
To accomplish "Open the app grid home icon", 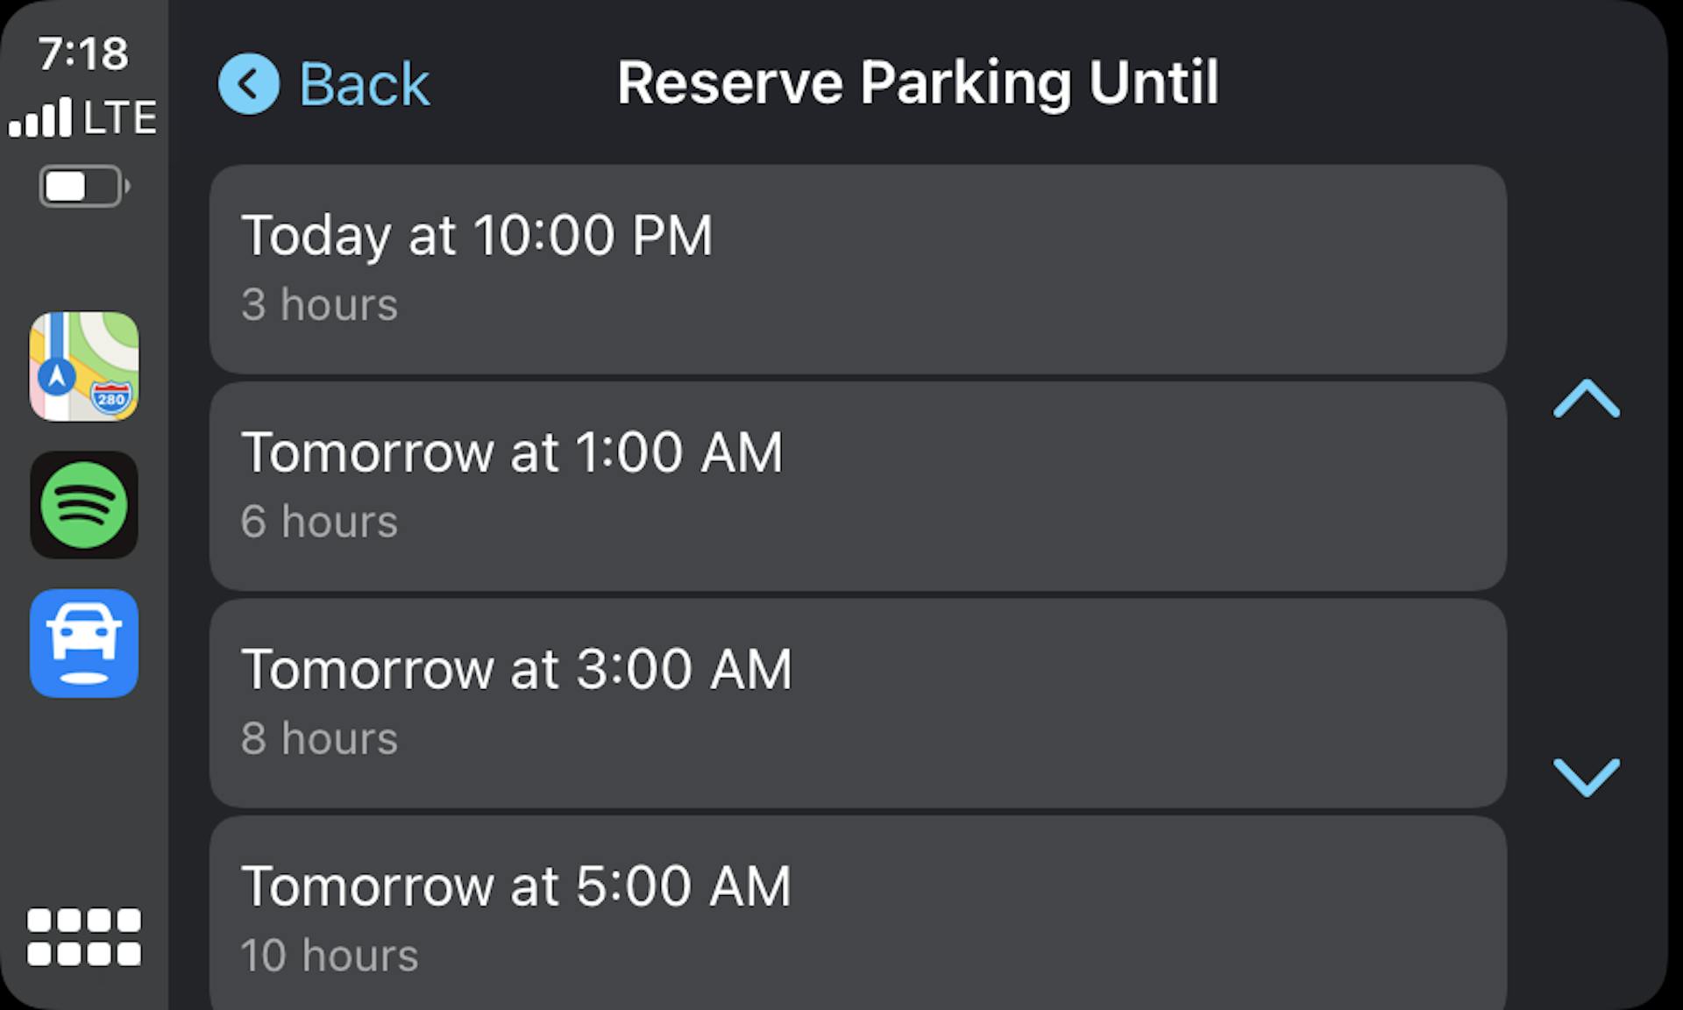I will pos(84,936).
